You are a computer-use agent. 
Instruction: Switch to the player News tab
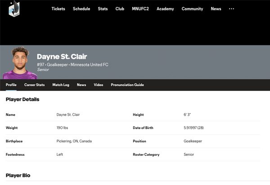pos(81,85)
